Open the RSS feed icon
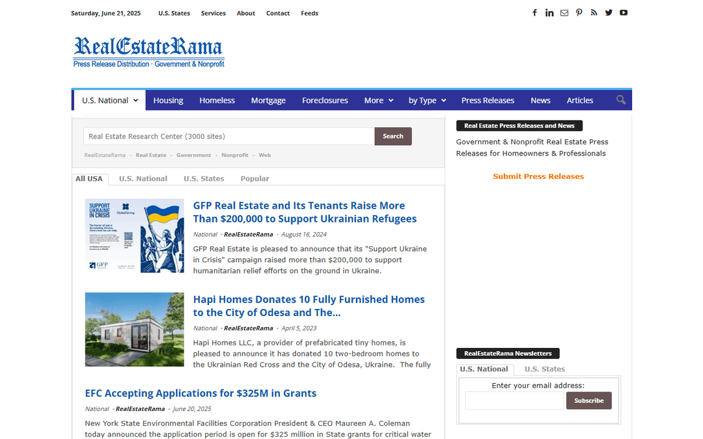Viewport: 703px width, 439px height. [594, 13]
